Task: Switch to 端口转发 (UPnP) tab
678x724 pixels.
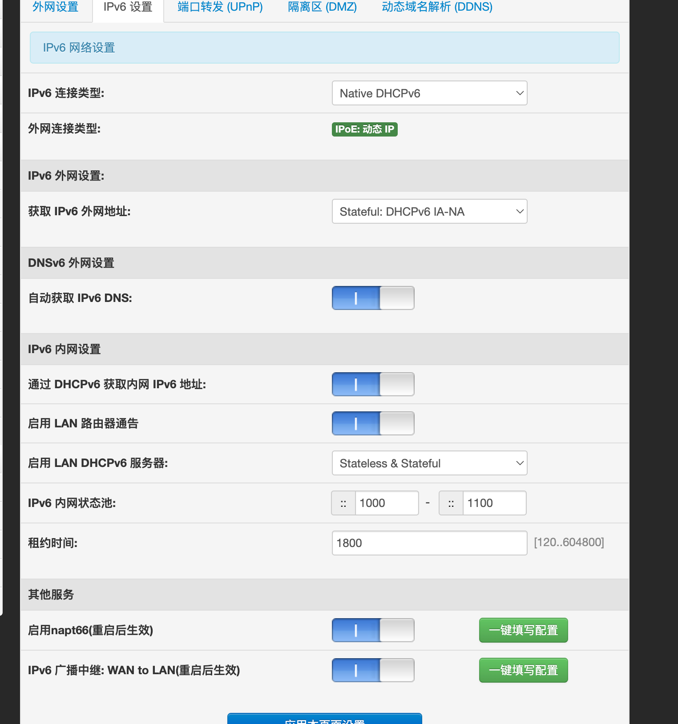Action: [220, 7]
